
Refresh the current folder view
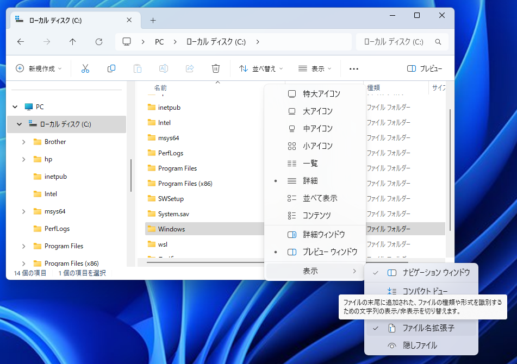99,42
